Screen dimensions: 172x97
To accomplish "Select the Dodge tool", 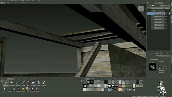I will click(9, 90).
